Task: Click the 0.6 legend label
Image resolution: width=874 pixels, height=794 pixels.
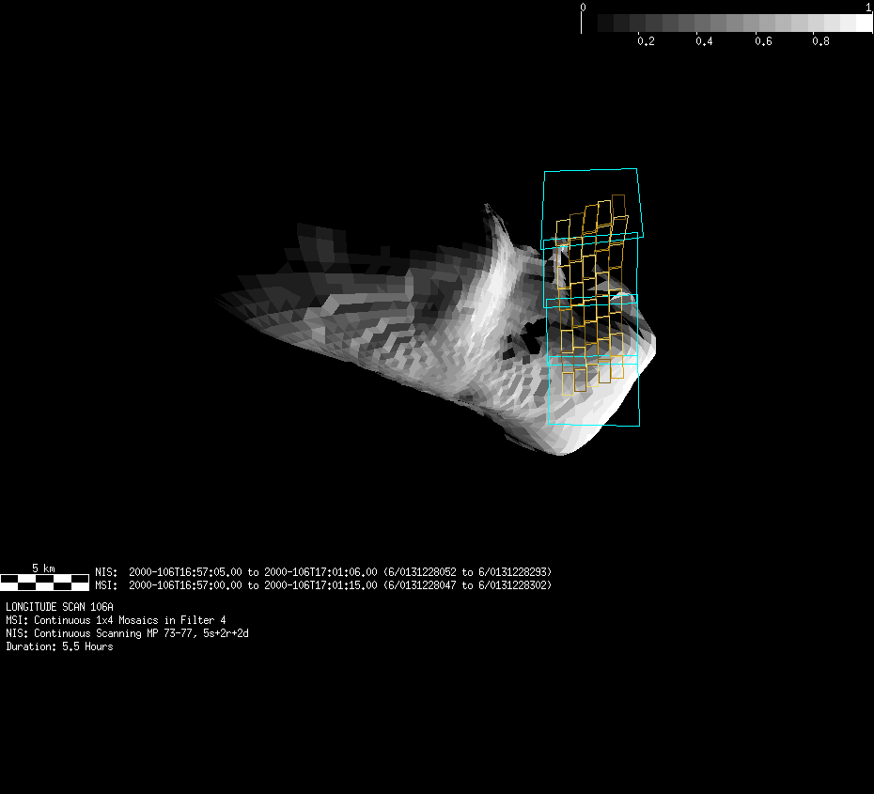Action: [763, 41]
